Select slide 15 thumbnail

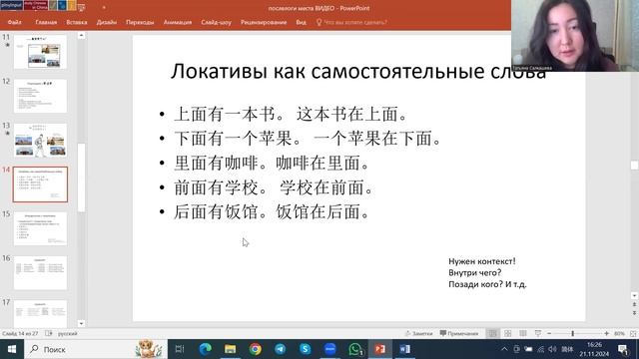40,228
